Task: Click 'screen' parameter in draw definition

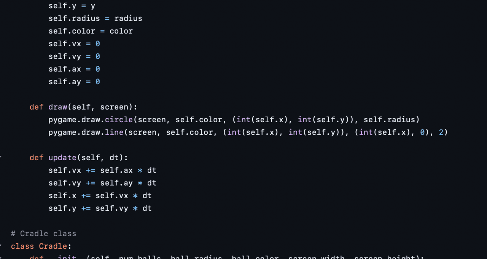Action: pyautogui.click(x=114, y=107)
